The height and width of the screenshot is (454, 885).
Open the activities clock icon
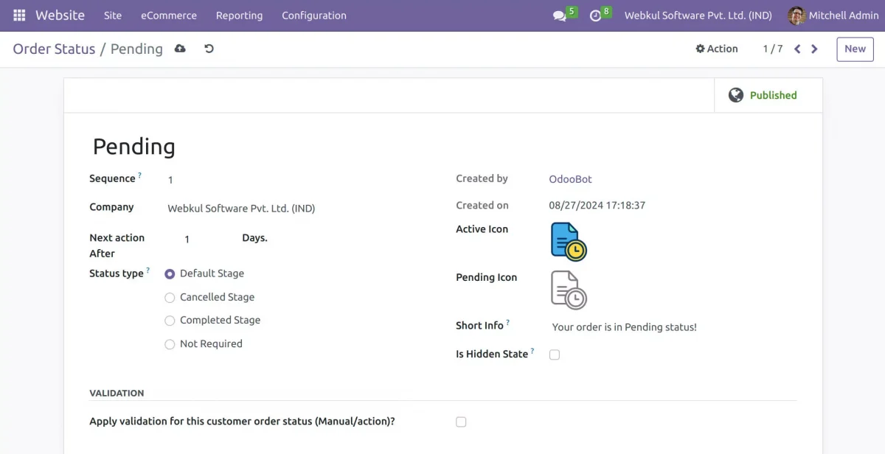coord(596,15)
